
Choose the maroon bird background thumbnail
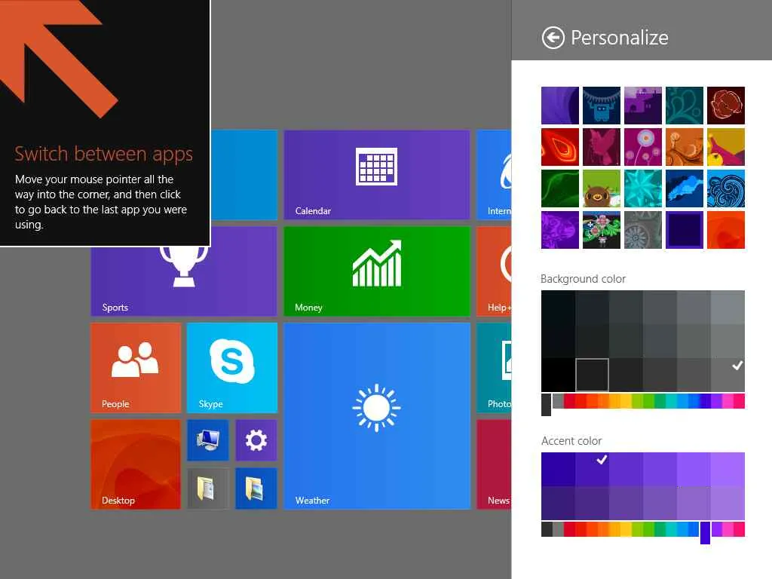(x=601, y=147)
